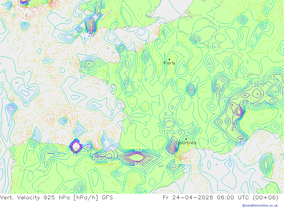284x208 pixels.
Task: Click the 'Fr 24-04-2026 06:00 UTC (00+06)' timestamp
Action: (x=220, y=197)
